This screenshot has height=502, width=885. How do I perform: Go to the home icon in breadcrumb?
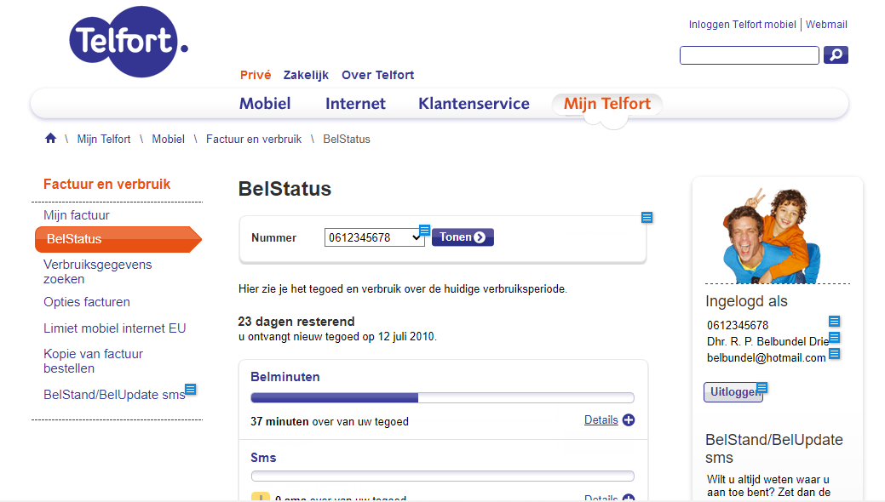coord(51,138)
